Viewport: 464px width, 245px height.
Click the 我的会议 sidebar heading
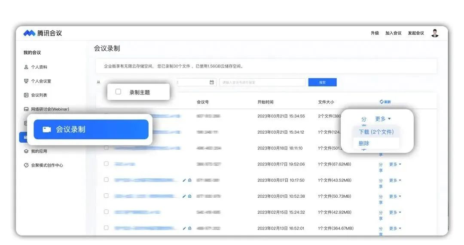pos(32,52)
